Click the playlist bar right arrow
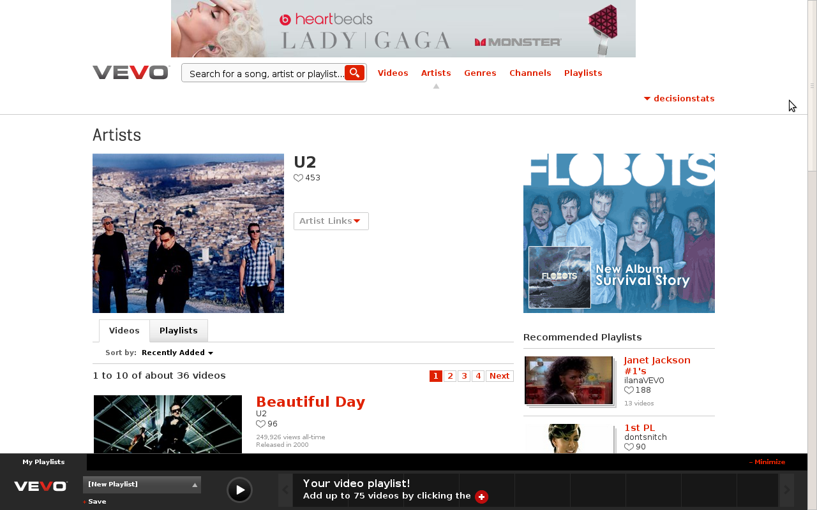817x510 pixels. (787, 490)
